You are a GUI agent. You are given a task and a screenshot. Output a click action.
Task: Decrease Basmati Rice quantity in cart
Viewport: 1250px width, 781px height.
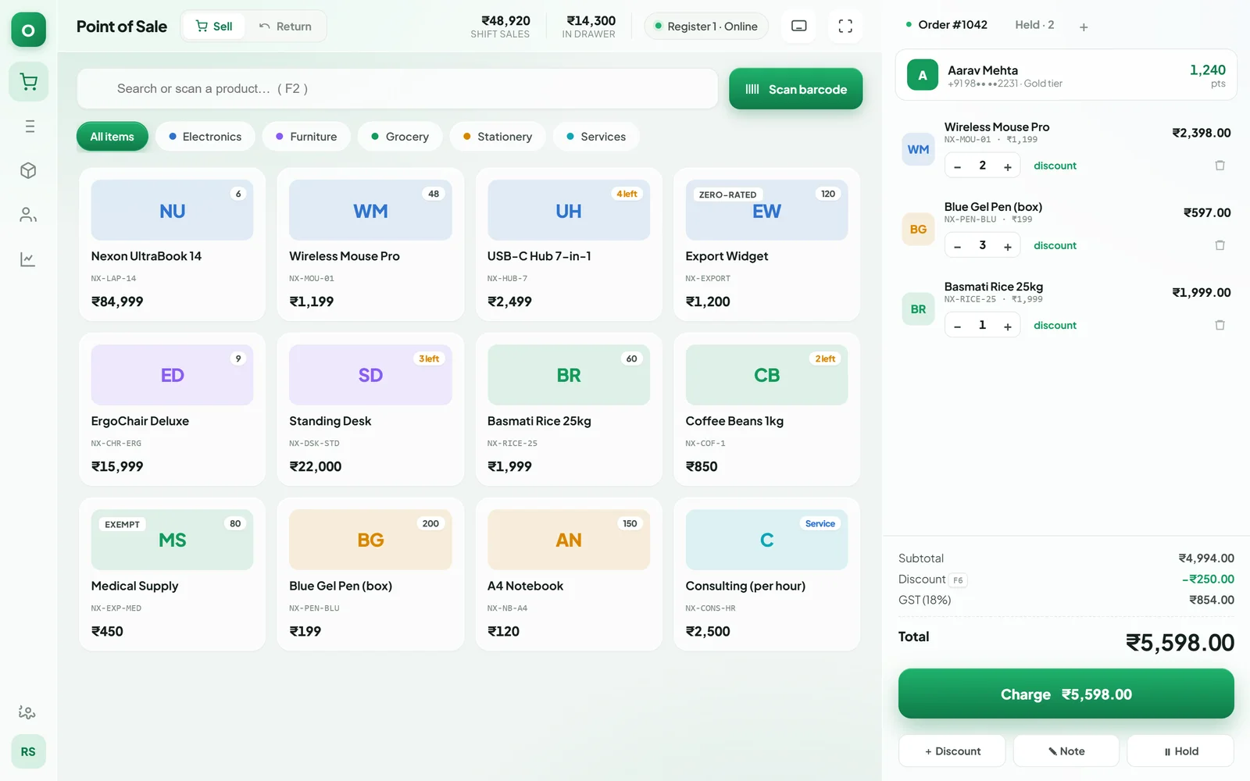(x=958, y=326)
